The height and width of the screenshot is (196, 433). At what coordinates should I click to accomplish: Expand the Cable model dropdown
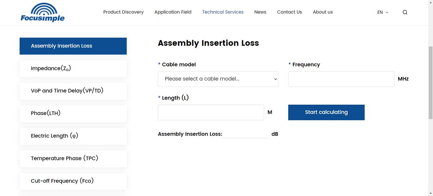[x=218, y=79]
